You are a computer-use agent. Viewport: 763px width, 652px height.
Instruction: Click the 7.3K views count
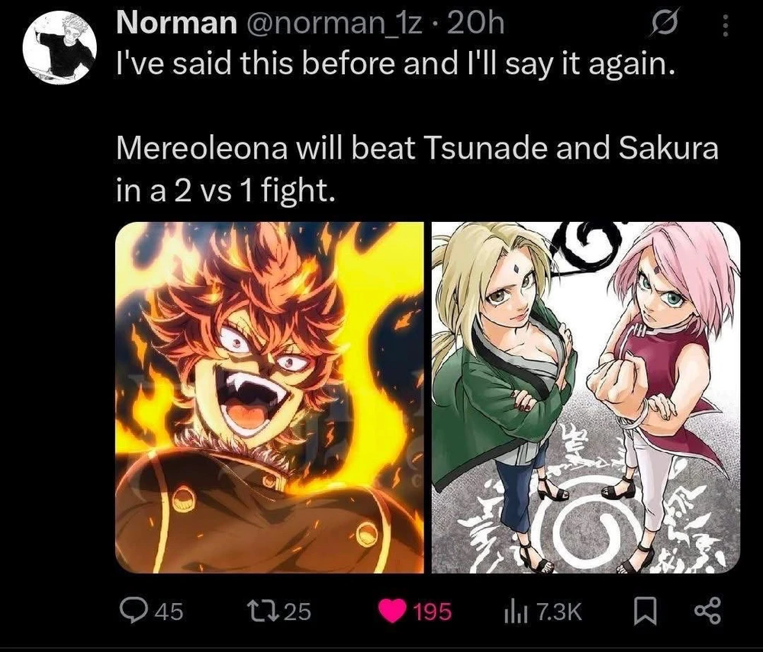(x=559, y=611)
